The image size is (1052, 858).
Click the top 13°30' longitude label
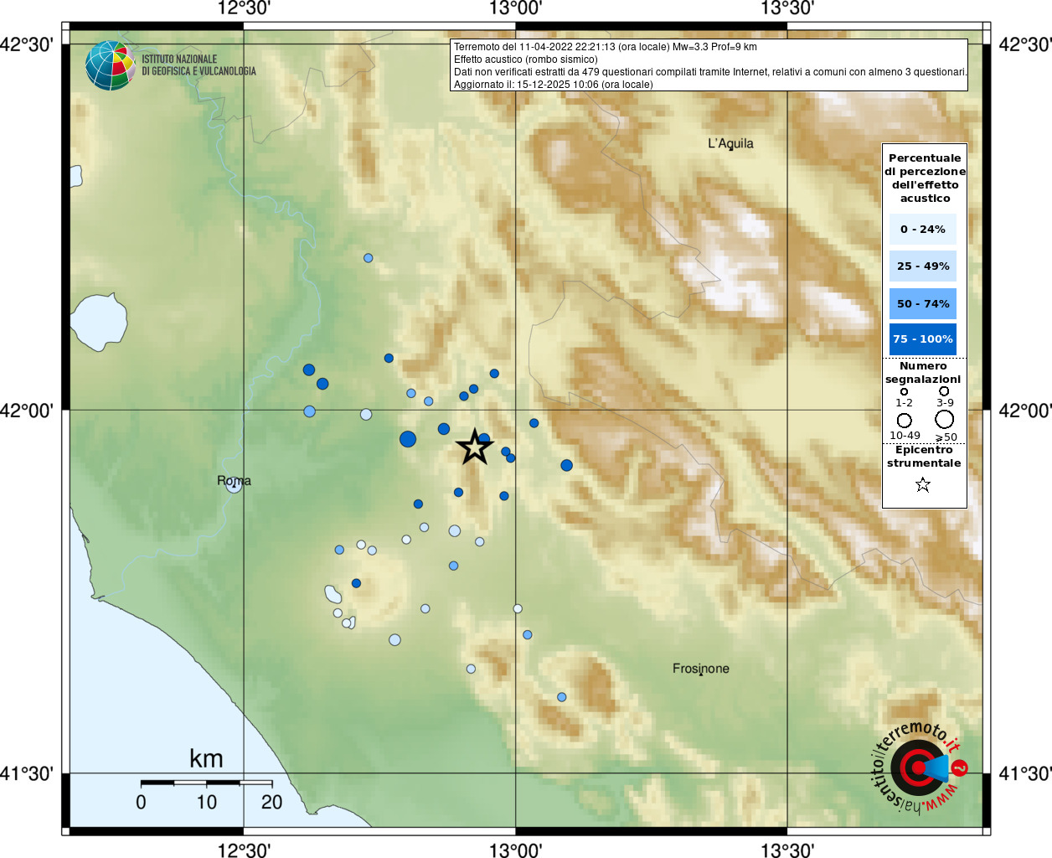coord(787,8)
